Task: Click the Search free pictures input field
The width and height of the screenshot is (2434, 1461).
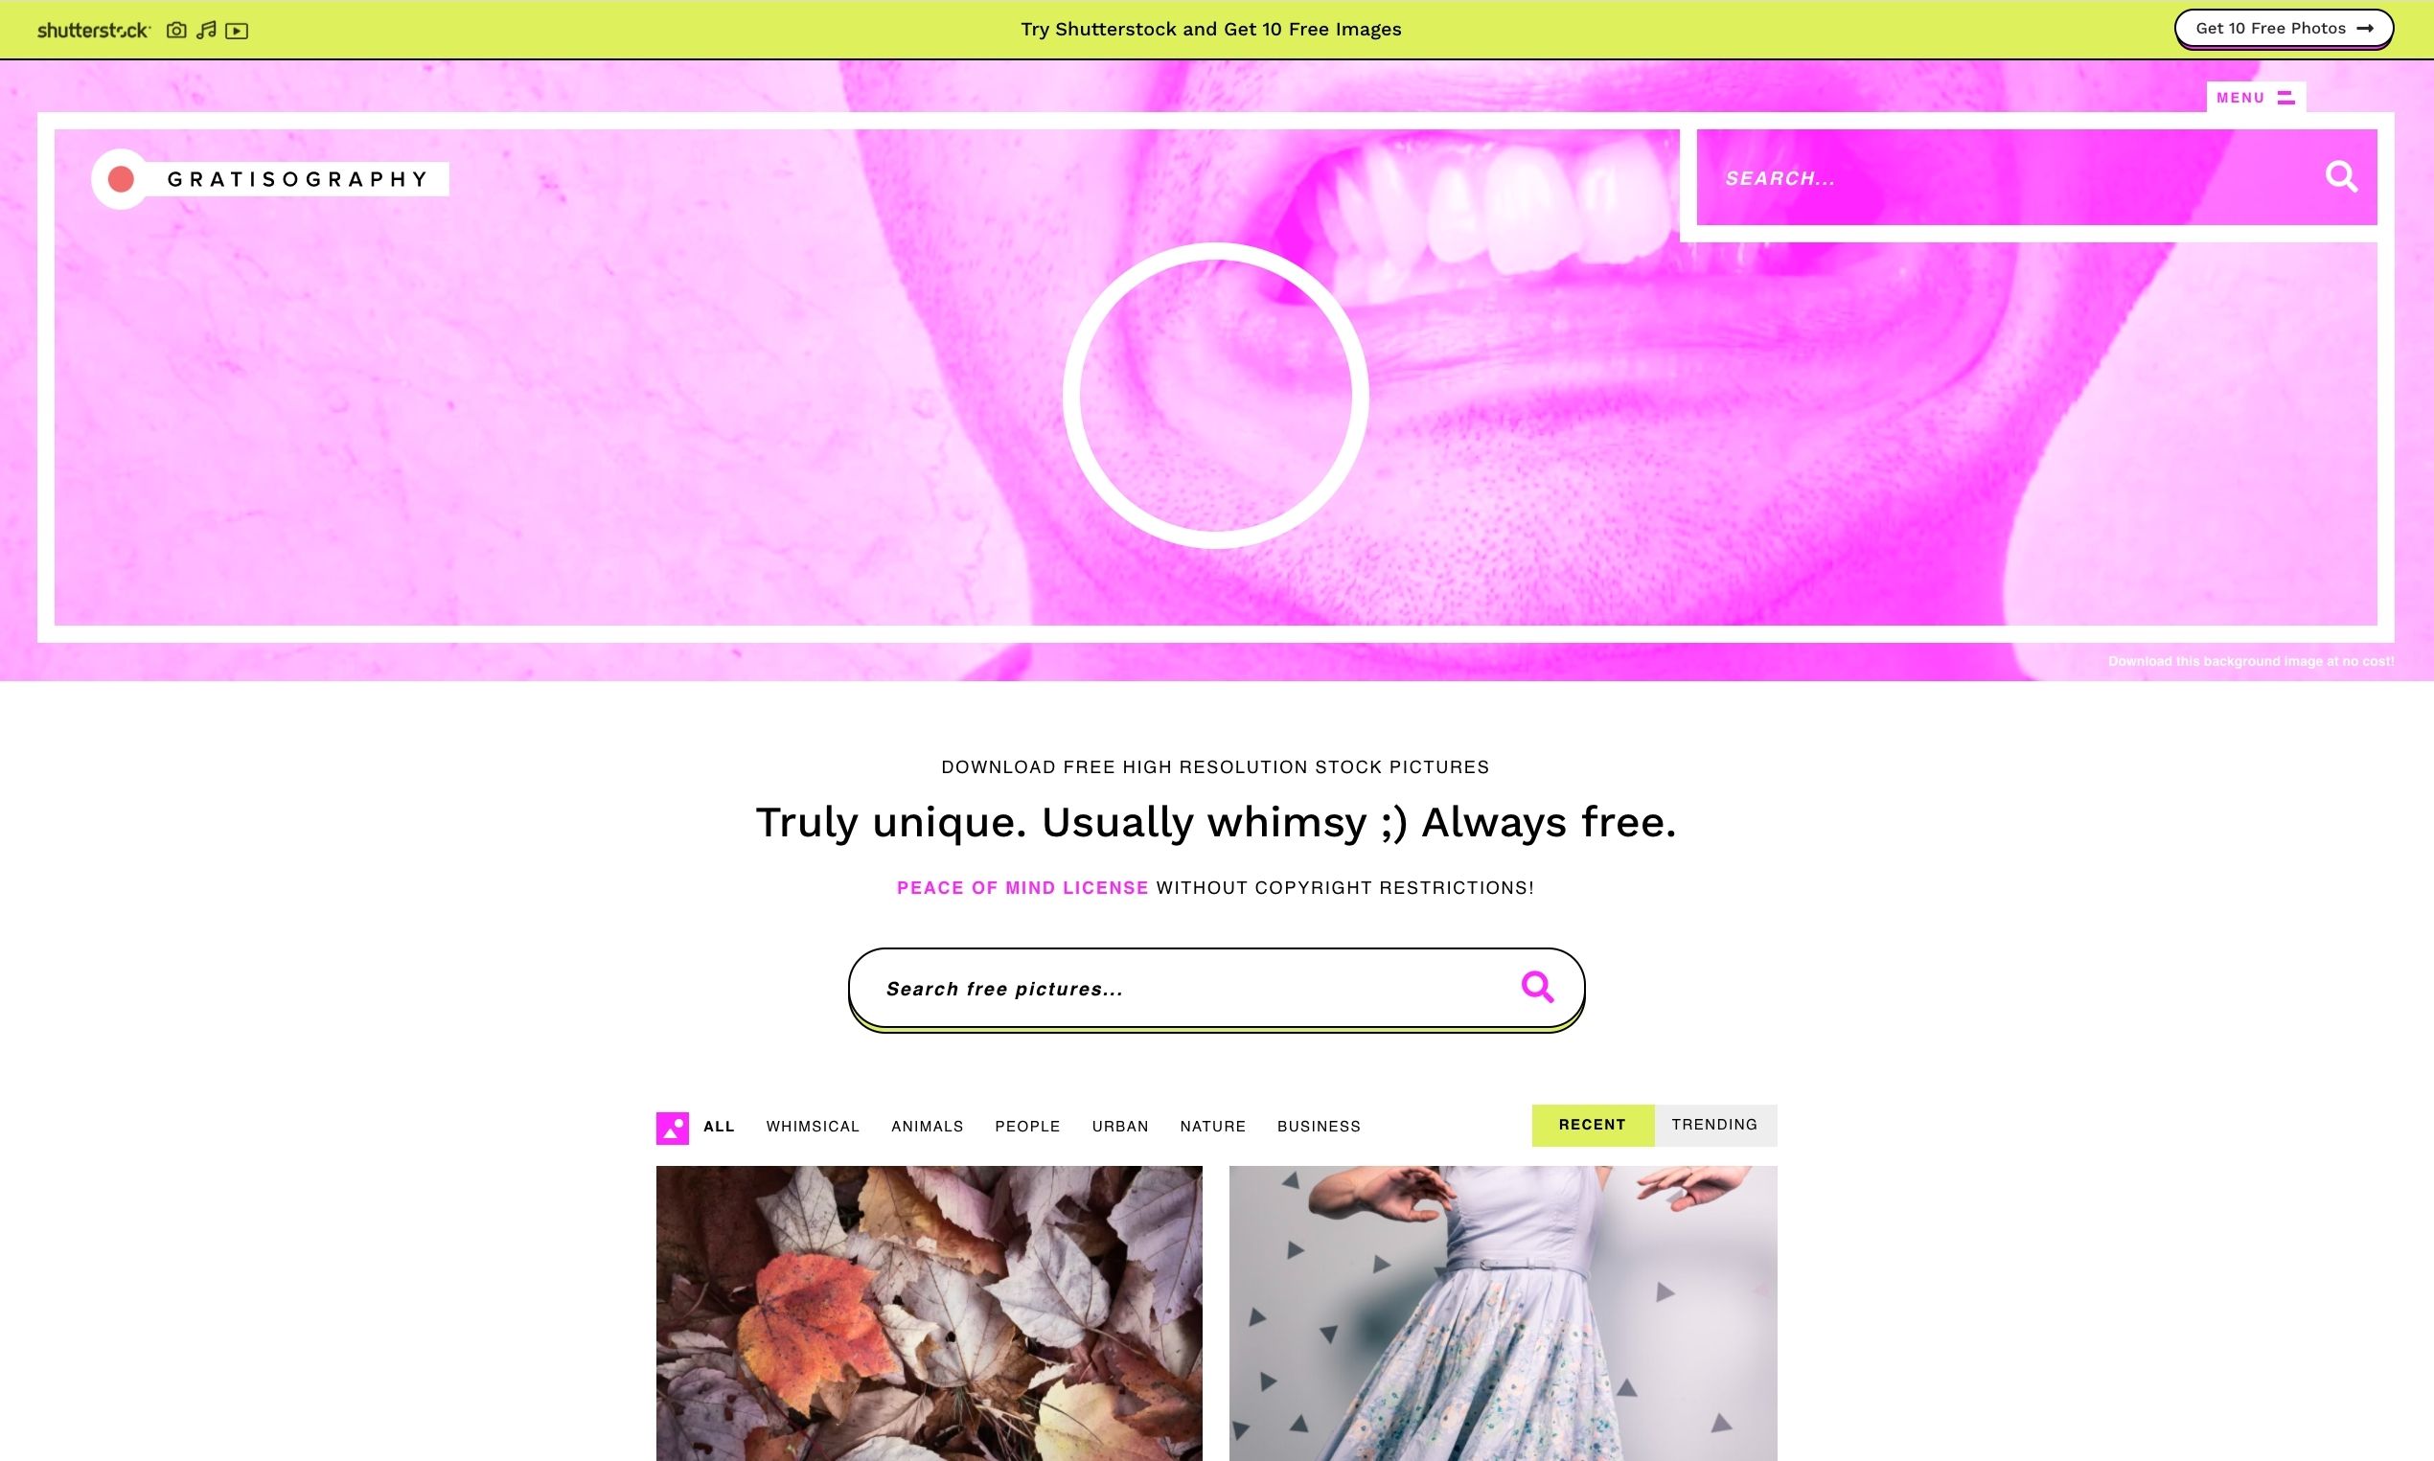Action: [1196, 989]
